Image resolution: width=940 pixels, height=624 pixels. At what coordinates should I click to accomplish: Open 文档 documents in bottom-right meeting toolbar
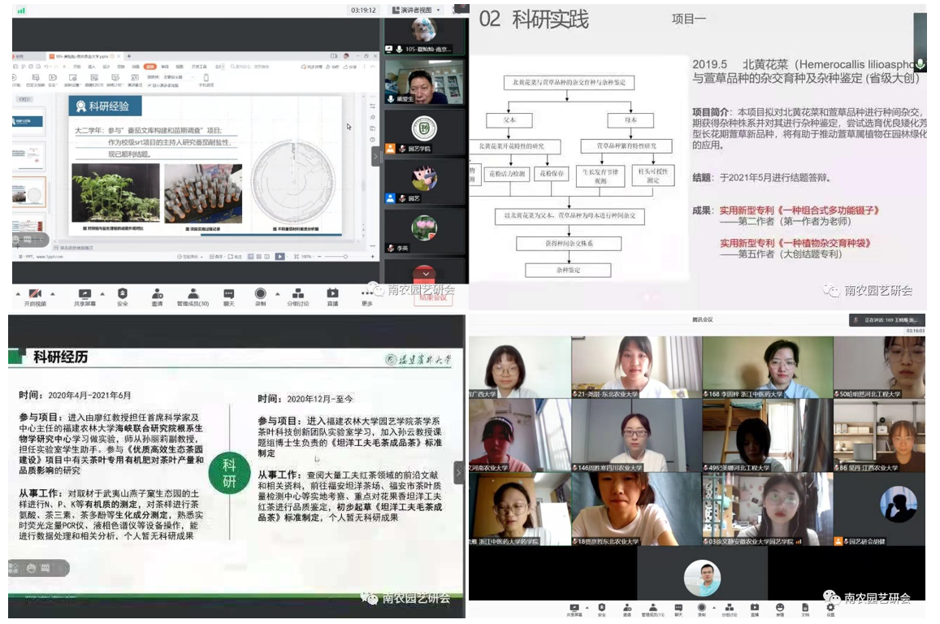point(804,607)
